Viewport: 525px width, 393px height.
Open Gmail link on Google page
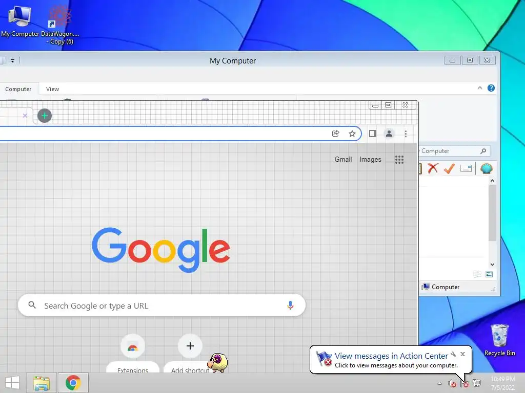[x=343, y=160]
